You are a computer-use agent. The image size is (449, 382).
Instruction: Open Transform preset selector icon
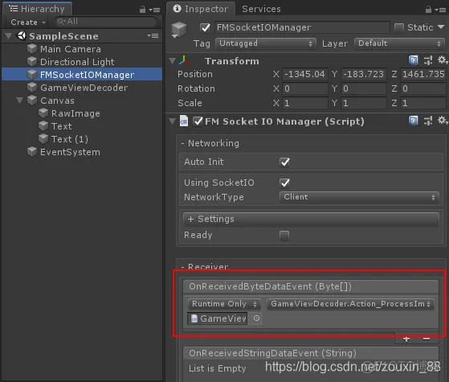(x=428, y=60)
